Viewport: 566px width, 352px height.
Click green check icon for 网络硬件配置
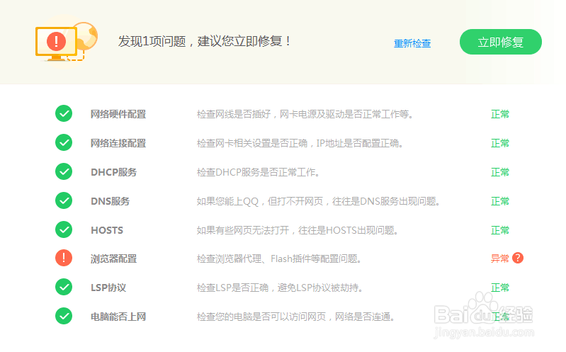point(64,113)
